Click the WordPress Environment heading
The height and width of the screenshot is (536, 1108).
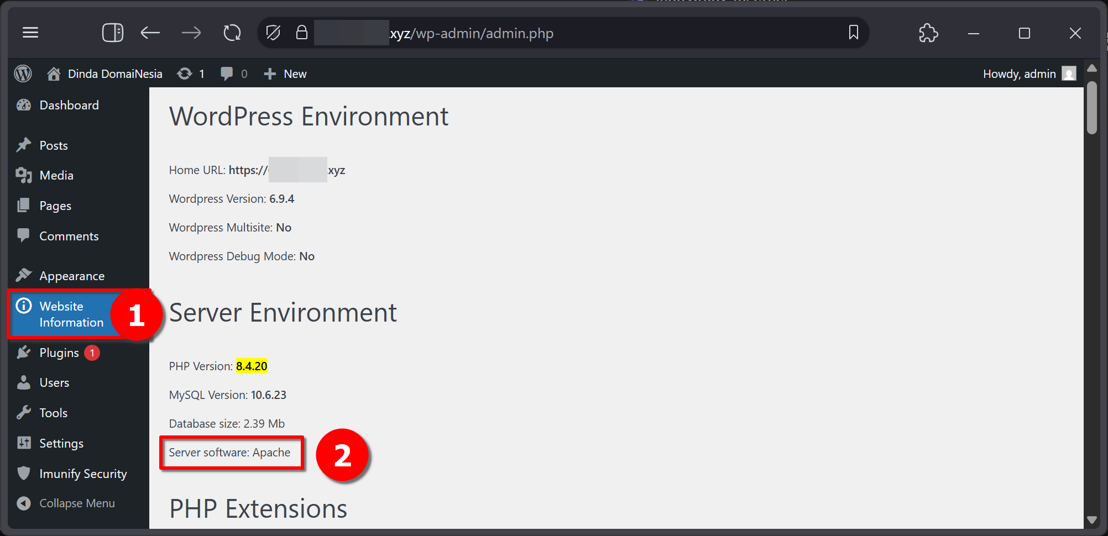309,117
